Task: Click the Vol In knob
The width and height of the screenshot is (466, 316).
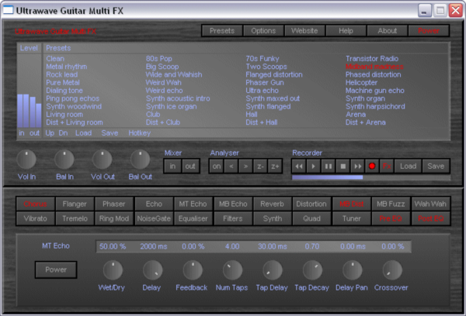Action: pyautogui.click(x=27, y=160)
